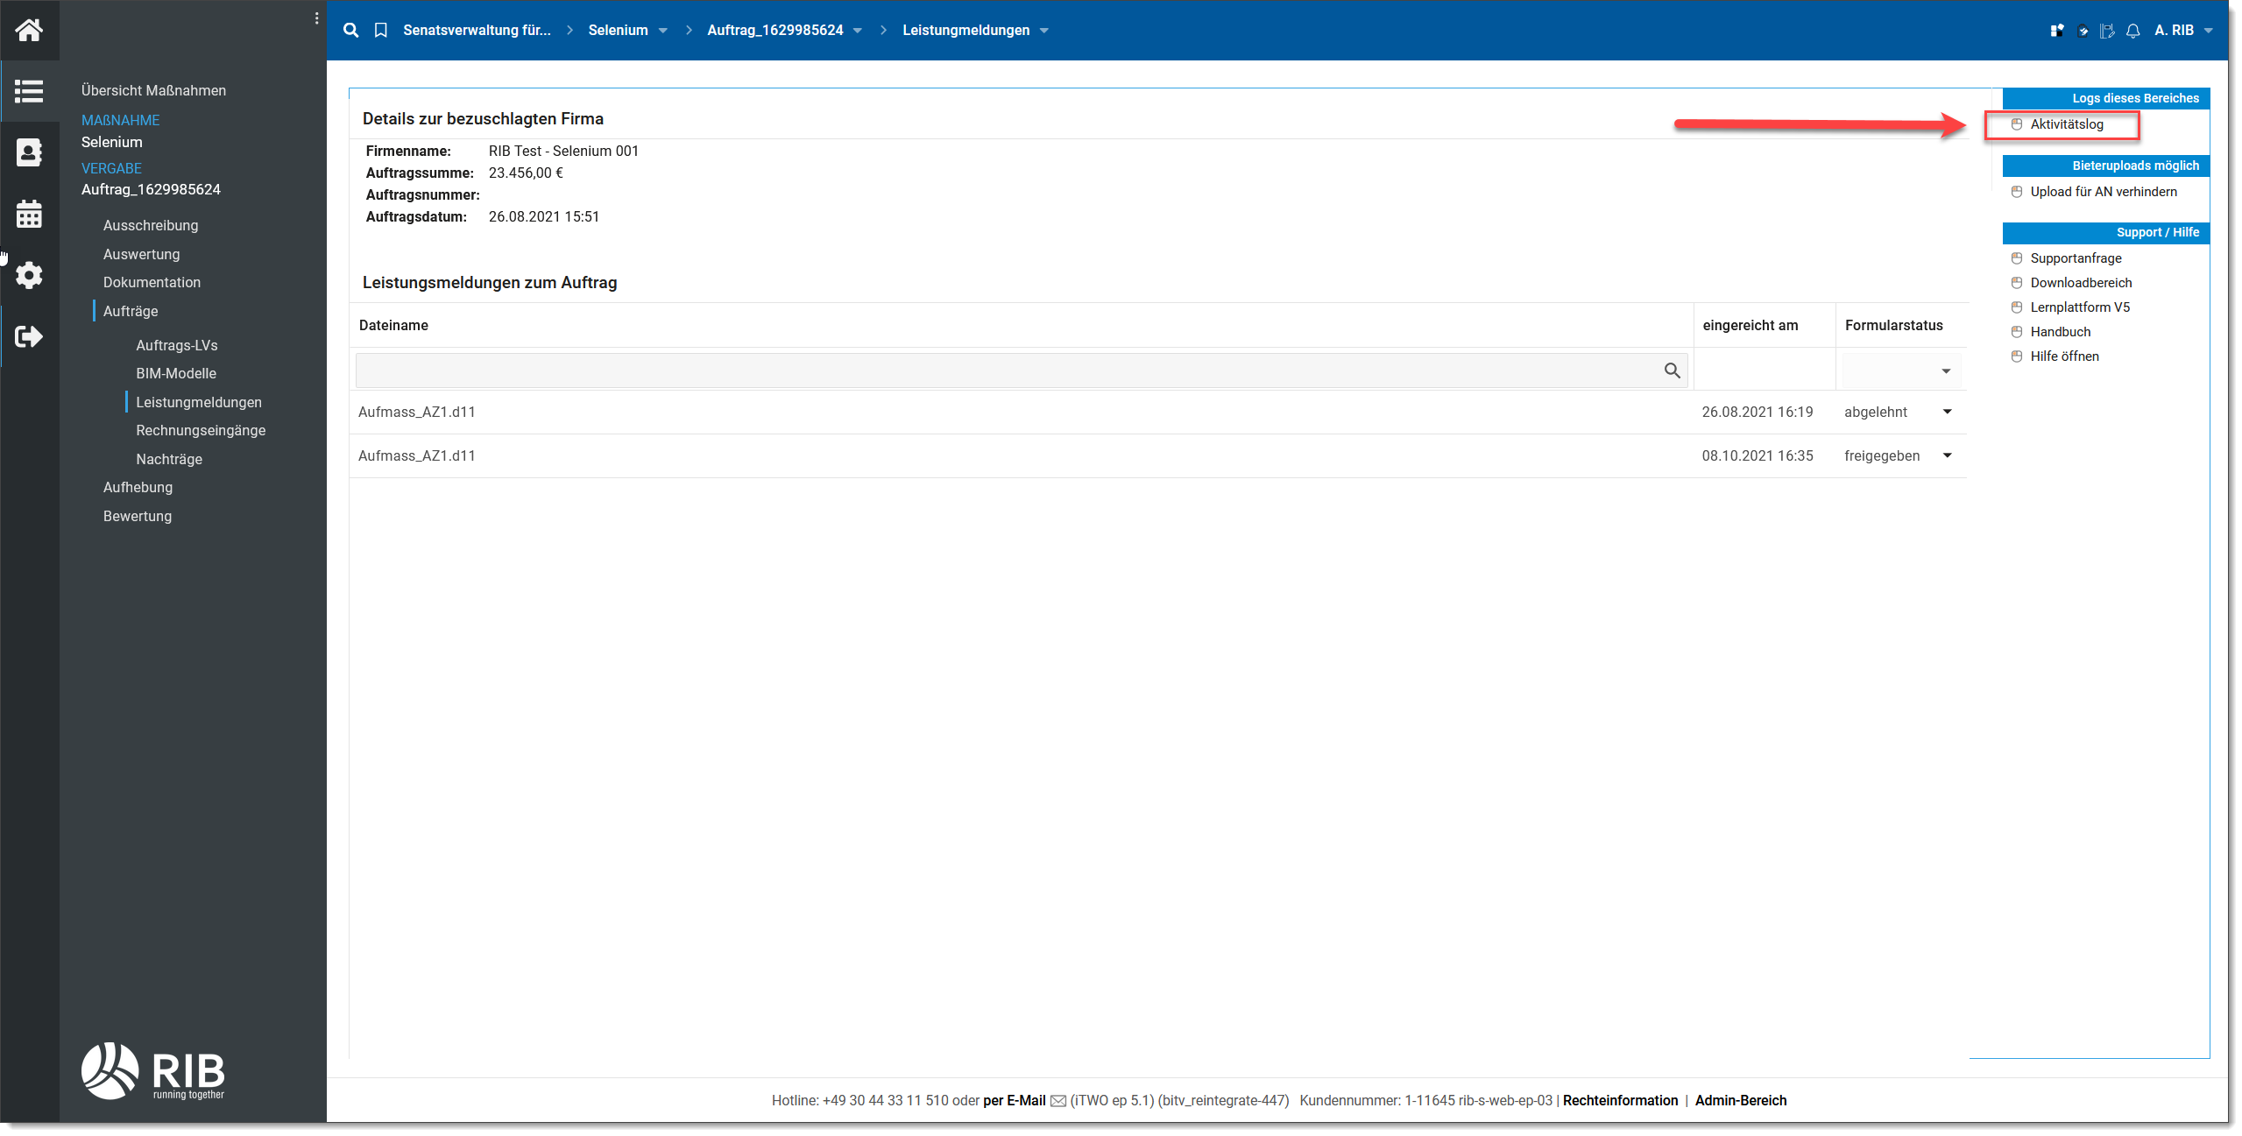The width and height of the screenshot is (2242, 1136).
Task: Click the Aktivitätslog link
Action: (x=2066, y=124)
